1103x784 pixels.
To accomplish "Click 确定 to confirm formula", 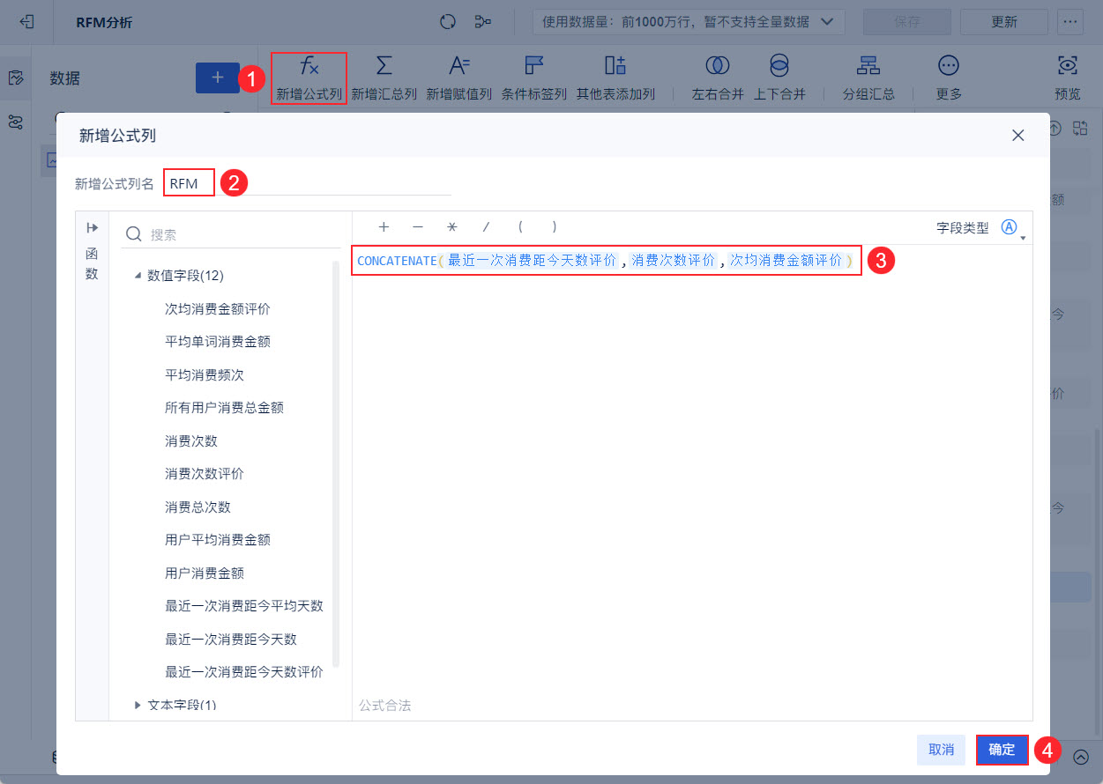I will coord(1002,750).
